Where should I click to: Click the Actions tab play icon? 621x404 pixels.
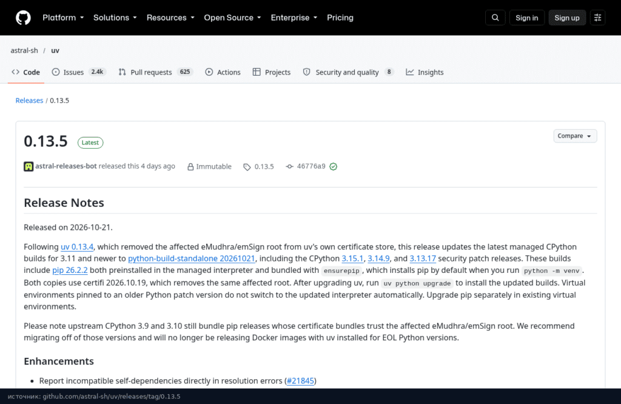pos(209,72)
